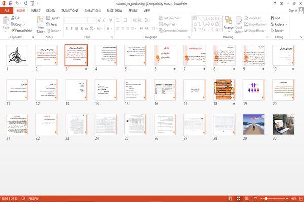
Task: Open the Font dialog launcher
Action: (112, 37)
